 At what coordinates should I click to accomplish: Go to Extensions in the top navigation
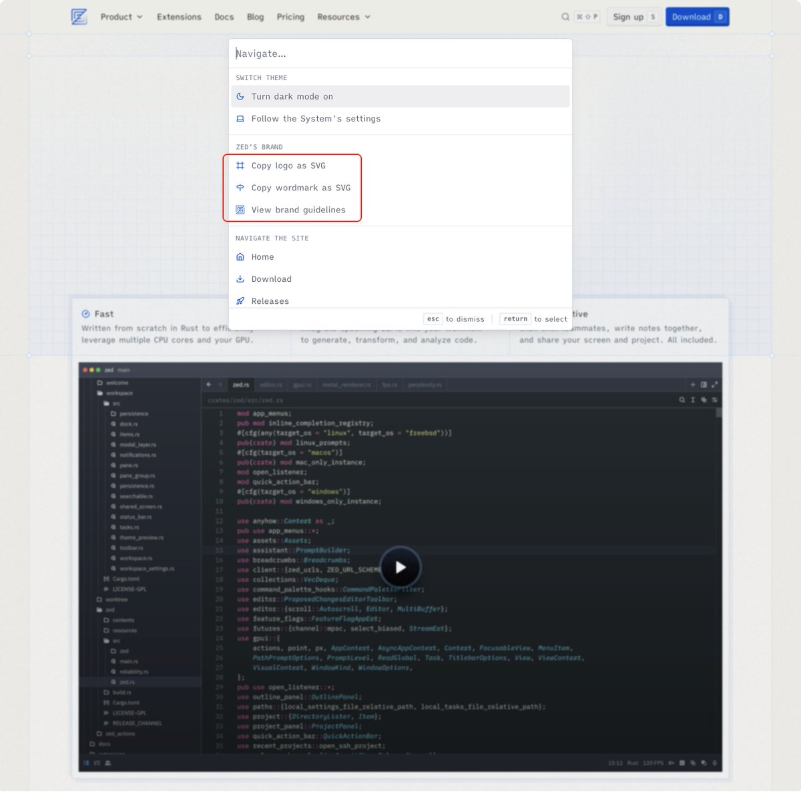click(x=179, y=17)
